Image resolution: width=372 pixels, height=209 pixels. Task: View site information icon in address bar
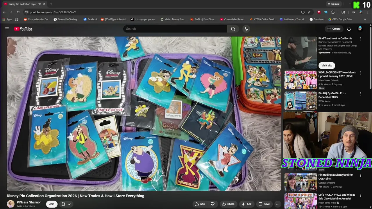click(26, 12)
